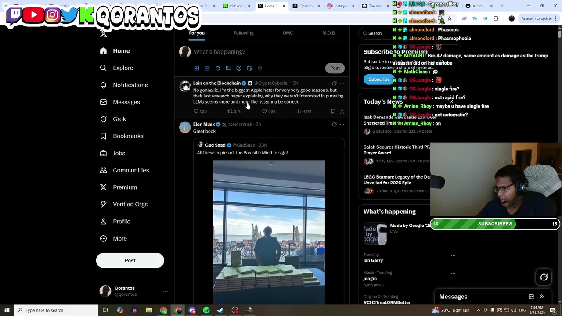Open options for Ian Garry trend
The image size is (562, 316).
[x=453, y=255]
